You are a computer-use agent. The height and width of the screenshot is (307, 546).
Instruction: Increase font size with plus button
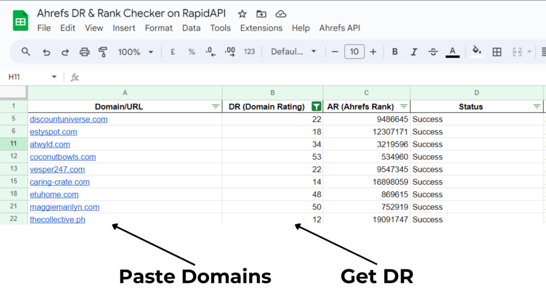click(373, 52)
